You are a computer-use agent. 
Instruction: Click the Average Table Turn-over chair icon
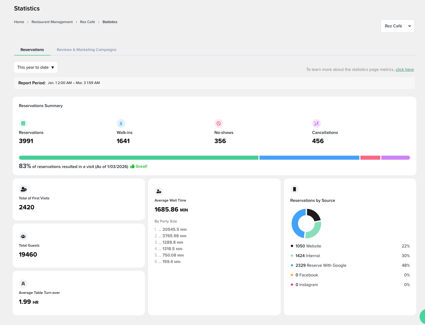point(23,284)
